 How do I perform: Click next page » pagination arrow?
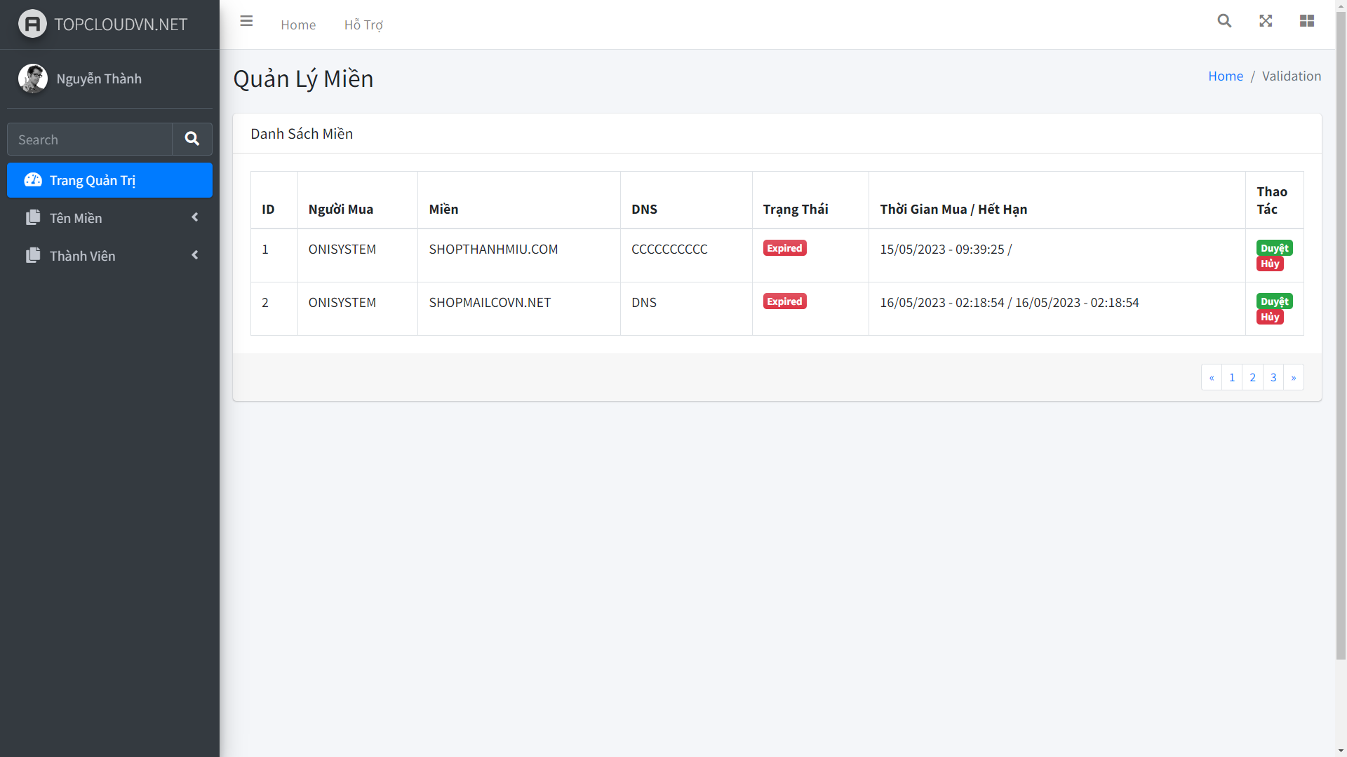click(x=1293, y=377)
